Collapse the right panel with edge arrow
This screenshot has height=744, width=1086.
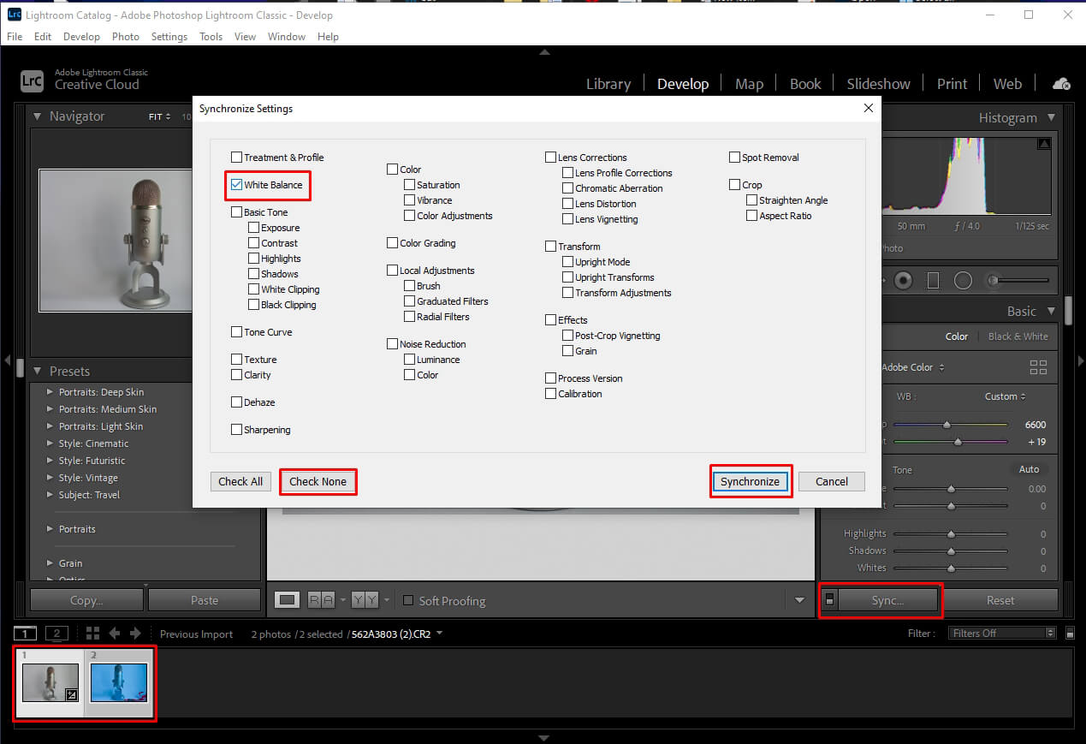1080,361
